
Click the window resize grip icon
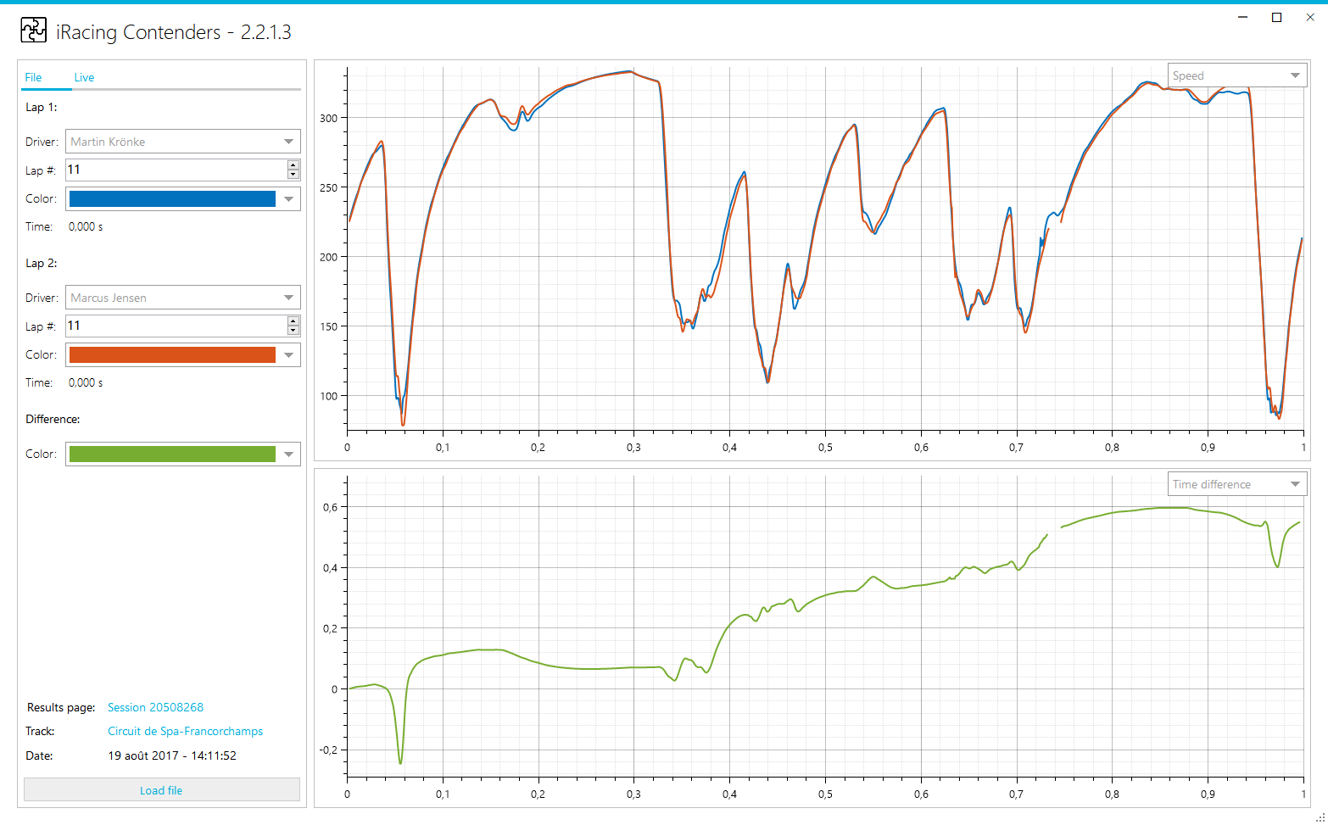pyautogui.click(x=1320, y=817)
